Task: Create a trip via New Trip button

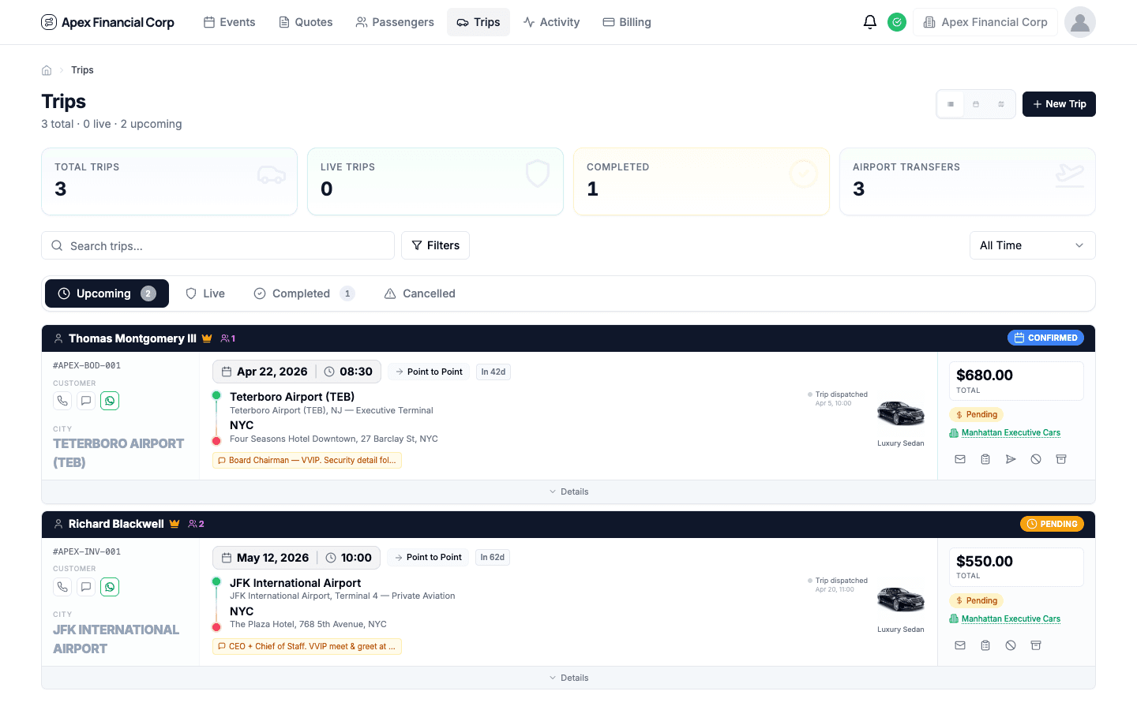Action: pos(1059,103)
